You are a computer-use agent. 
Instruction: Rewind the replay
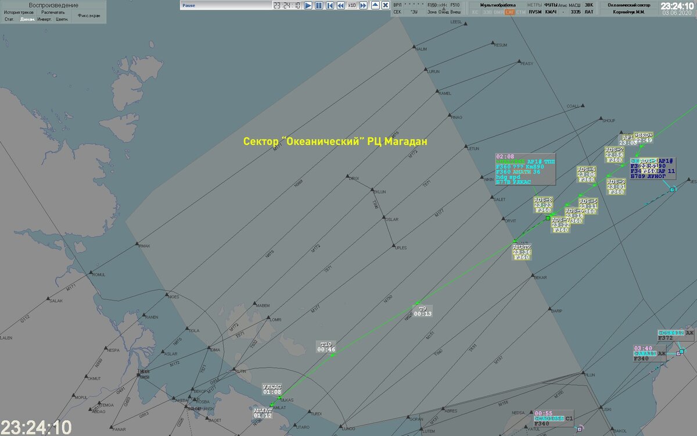[341, 5]
